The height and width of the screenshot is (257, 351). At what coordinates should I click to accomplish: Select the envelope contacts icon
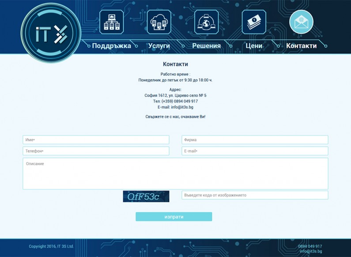point(301,22)
